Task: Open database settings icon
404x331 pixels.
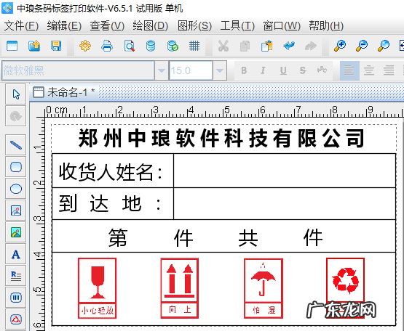Action: [151, 46]
